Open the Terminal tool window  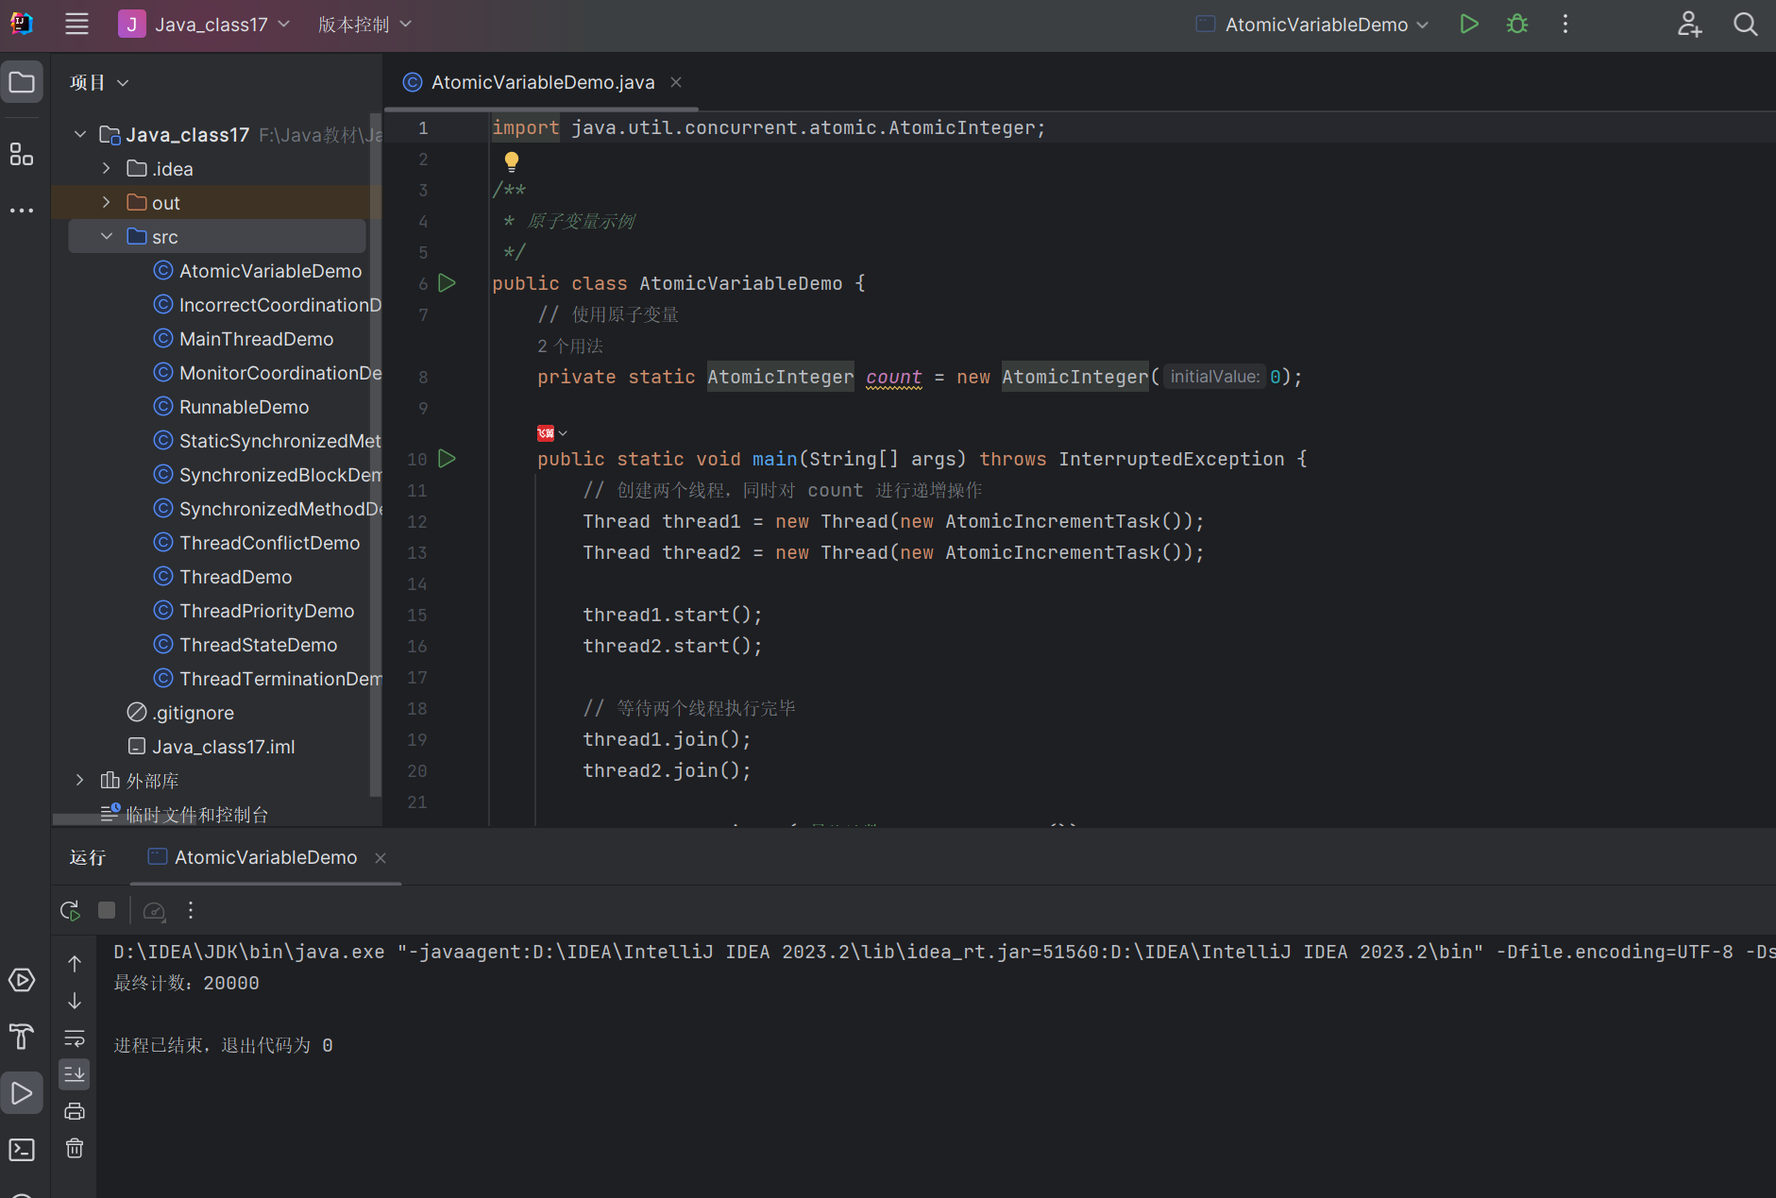tap(22, 1150)
